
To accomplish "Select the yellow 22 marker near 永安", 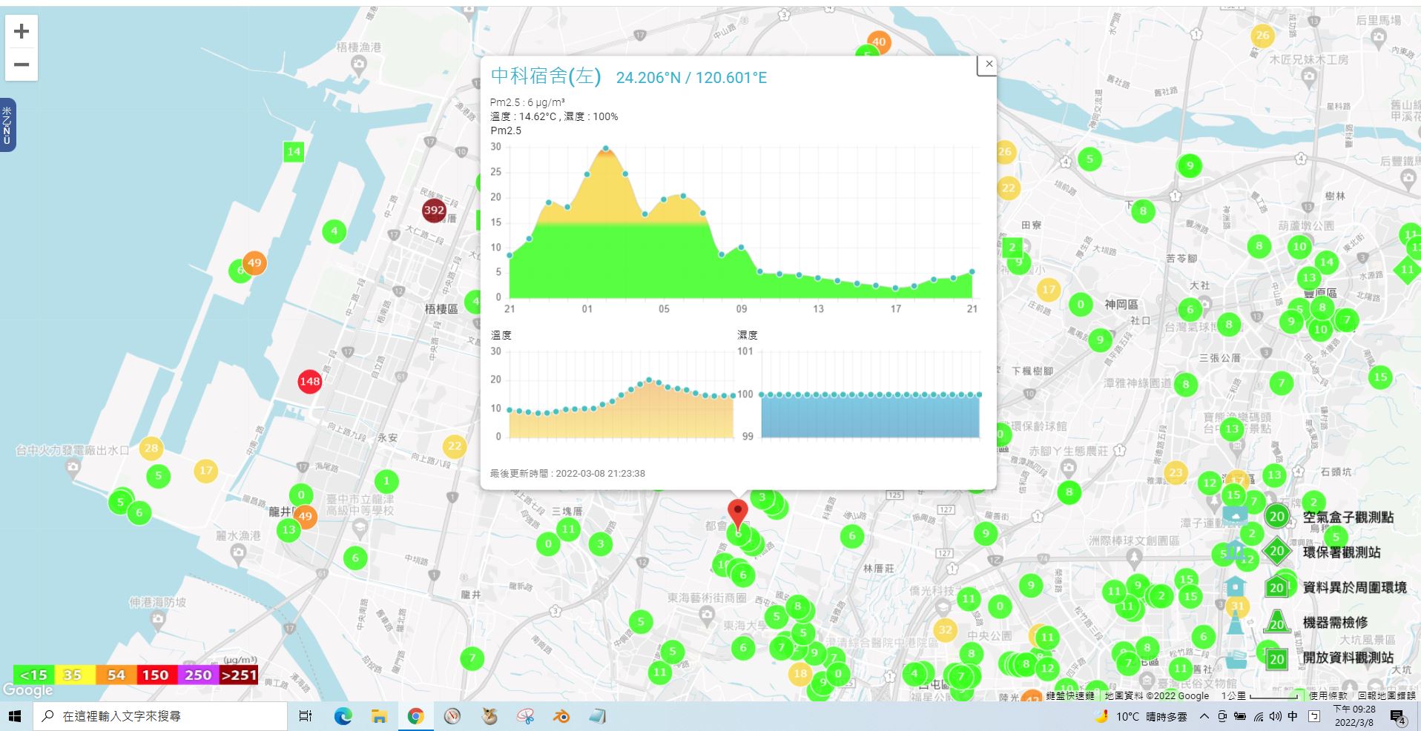I will point(455,446).
